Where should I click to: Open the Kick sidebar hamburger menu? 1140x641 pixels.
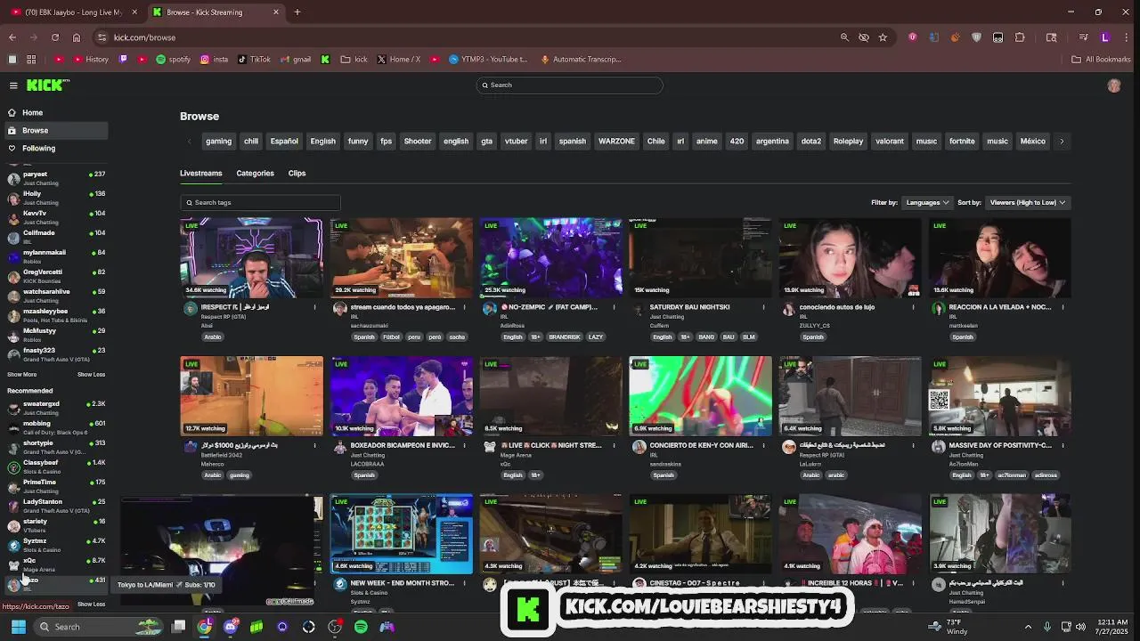coord(13,85)
